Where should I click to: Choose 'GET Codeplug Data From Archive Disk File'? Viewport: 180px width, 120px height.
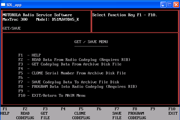click(x=70, y=64)
